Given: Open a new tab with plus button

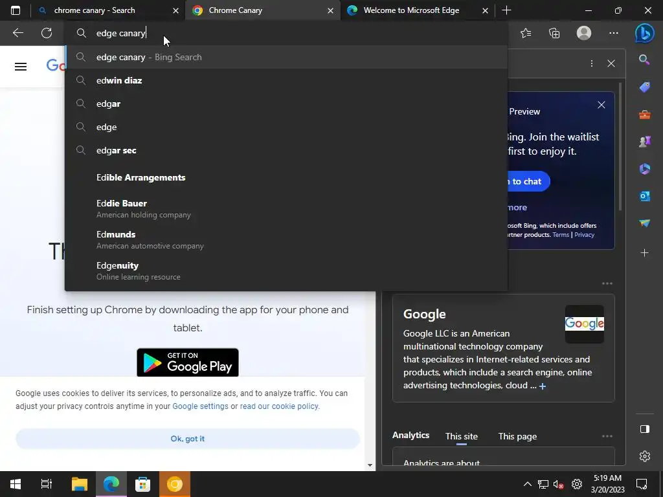Looking at the screenshot, I should tap(506, 10).
